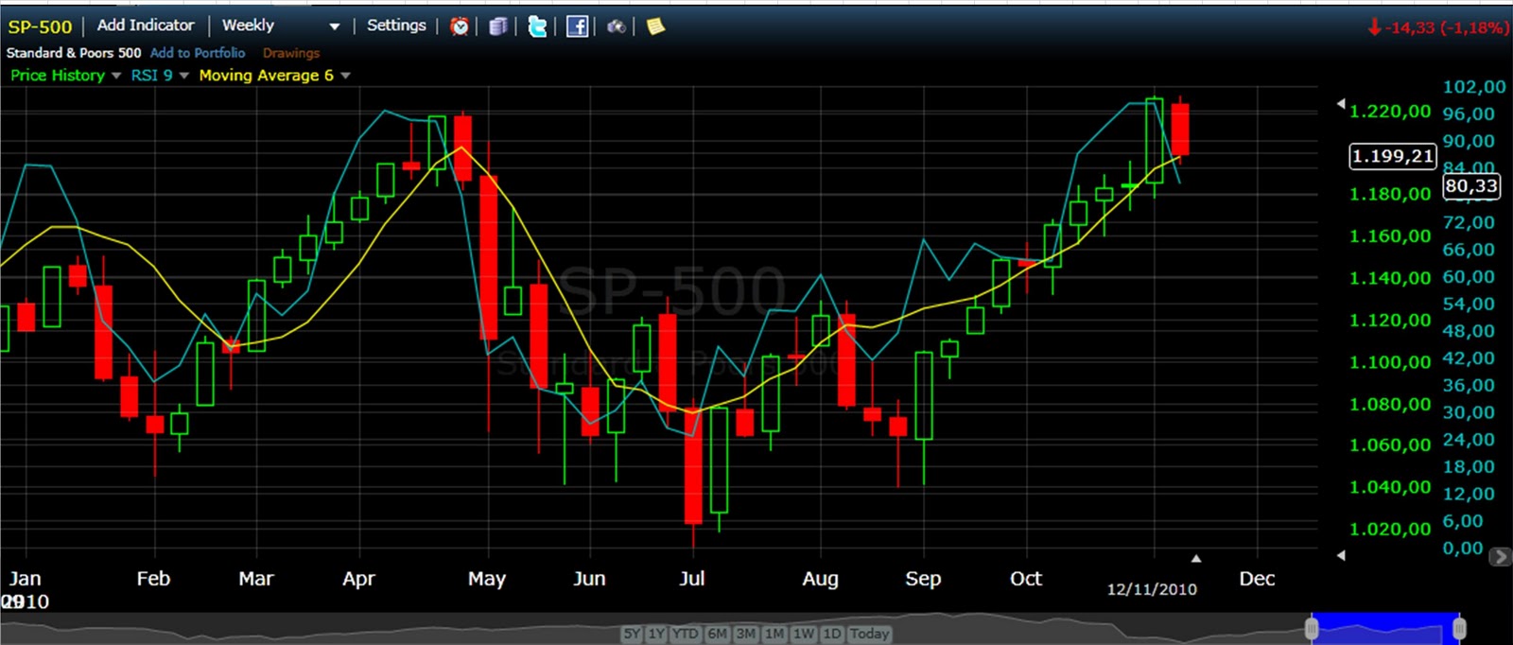Screen dimensions: 1513x645
Task: Click the Standard & Poors 500 name
Action: pyautogui.click(x=74, y=53)
